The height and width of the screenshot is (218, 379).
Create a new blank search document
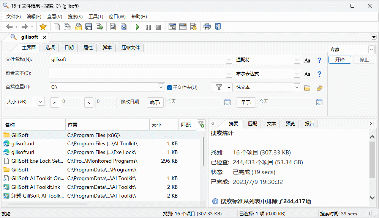click(x=57, y=27)
